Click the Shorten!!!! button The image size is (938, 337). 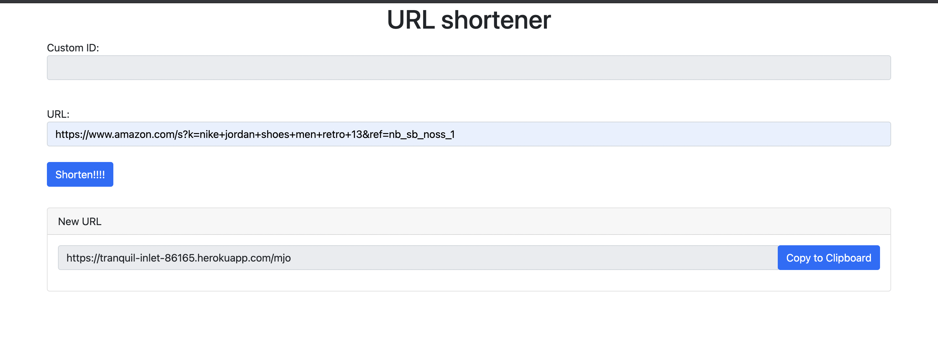[x=80, y=174]
